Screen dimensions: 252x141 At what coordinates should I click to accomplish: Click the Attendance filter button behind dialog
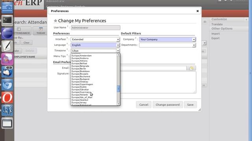(22, 31)
